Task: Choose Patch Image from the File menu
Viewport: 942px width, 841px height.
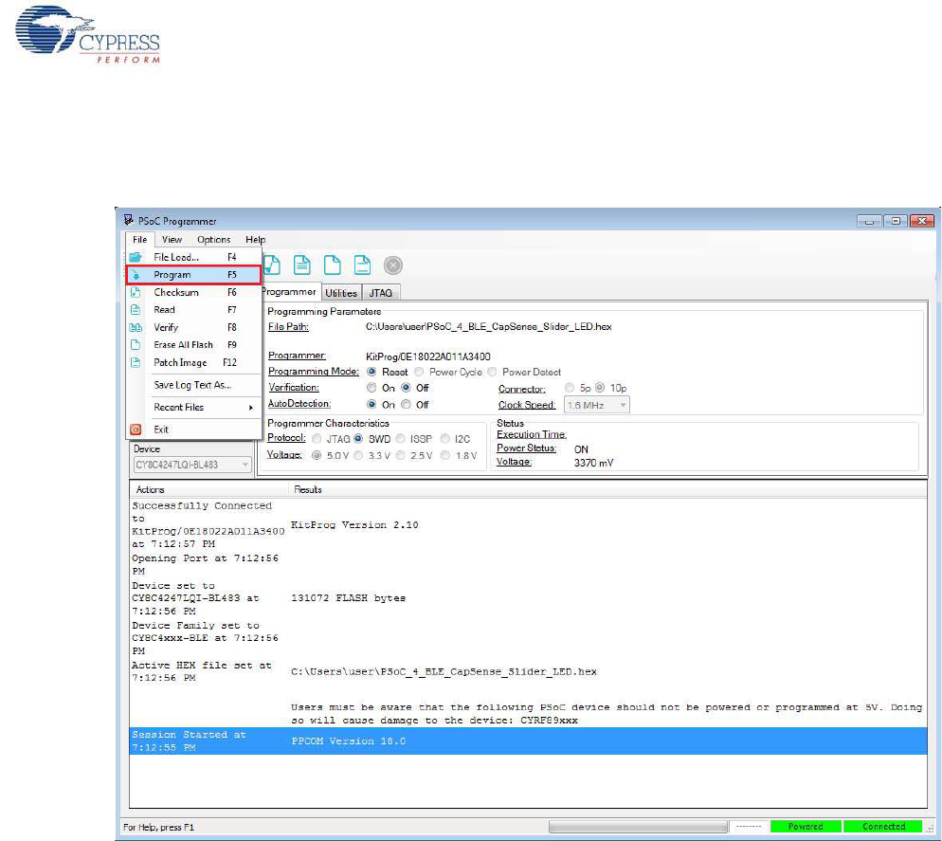Action: pyautogui.click(x=193, y=362)
